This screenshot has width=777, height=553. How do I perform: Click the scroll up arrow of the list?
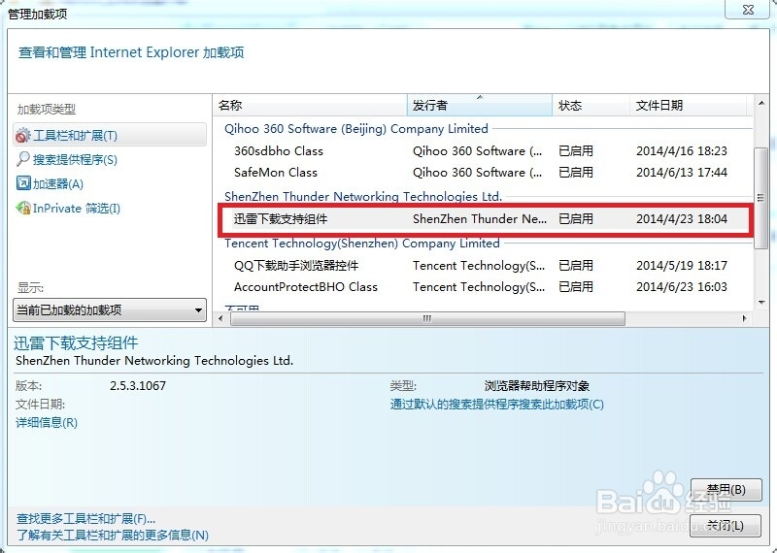tap(761, 103)
